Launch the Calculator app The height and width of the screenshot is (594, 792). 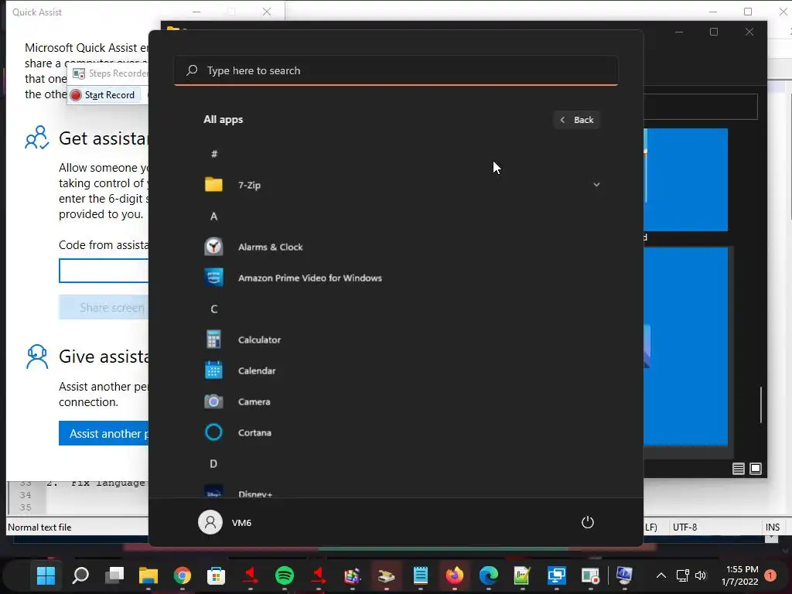pos(402,340)
